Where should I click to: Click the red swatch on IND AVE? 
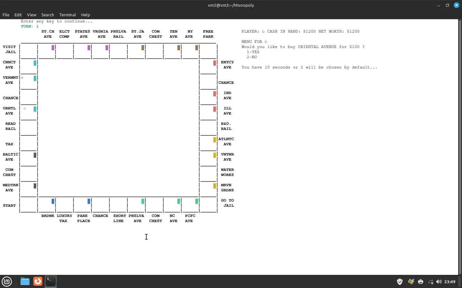pyautogui.click(x=215, y=94)
